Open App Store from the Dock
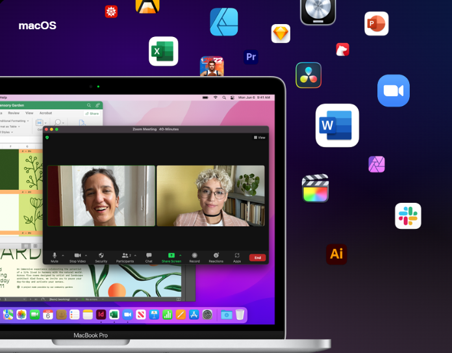Image resolution: width=452 pixels, height=353 pixels. pos(194,315)
